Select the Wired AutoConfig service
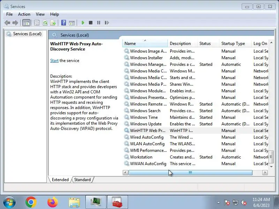The width and height of the screenshot is (279, 209). point(196,137)
